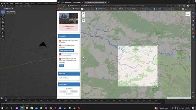Select the Transform tool in Blender toolbar
Viewport: 196px width, 110px height.
coord(3,29)
